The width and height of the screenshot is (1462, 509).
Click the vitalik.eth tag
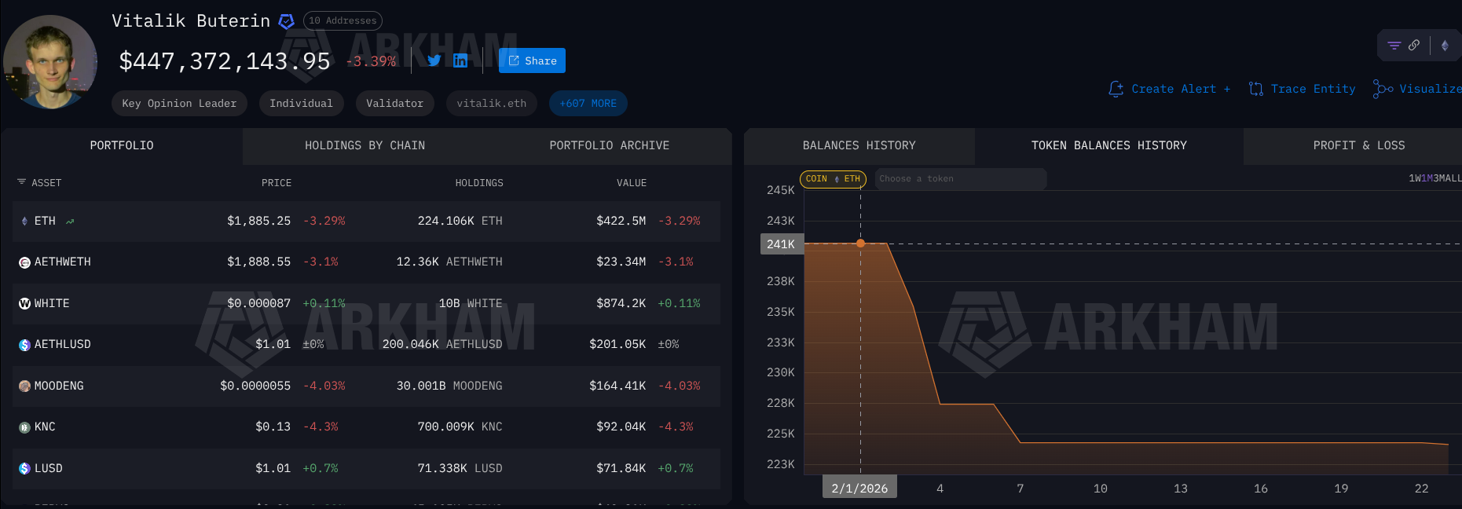(492, 103)
